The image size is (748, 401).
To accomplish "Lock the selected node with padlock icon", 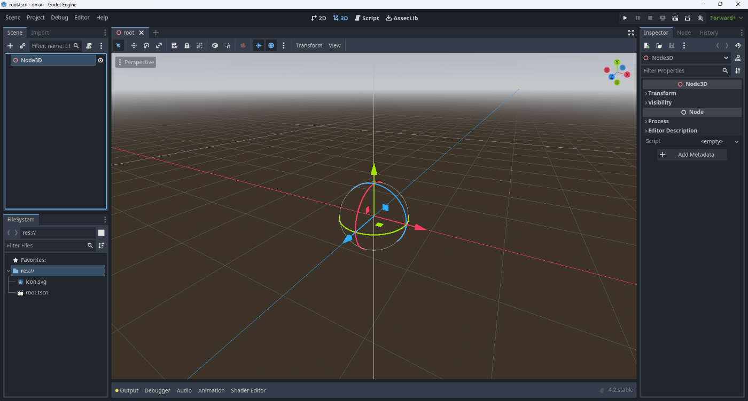I will click(x=187, y=45).
